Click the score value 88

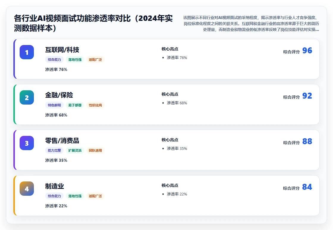click(307, 141)
